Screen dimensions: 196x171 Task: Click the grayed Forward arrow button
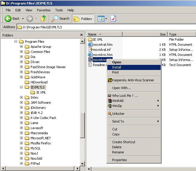(x=30, y=19)
